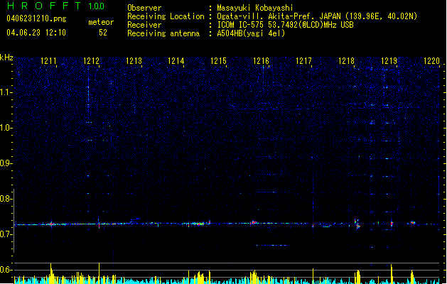Screen dimensions: 447x284
Task: Click the 1214 time marker
Action: pos(176,61)
